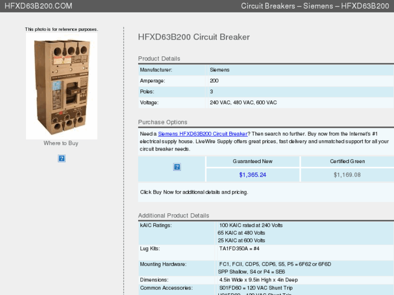Click the Additional Product Details heading

(x=173, y=215)
